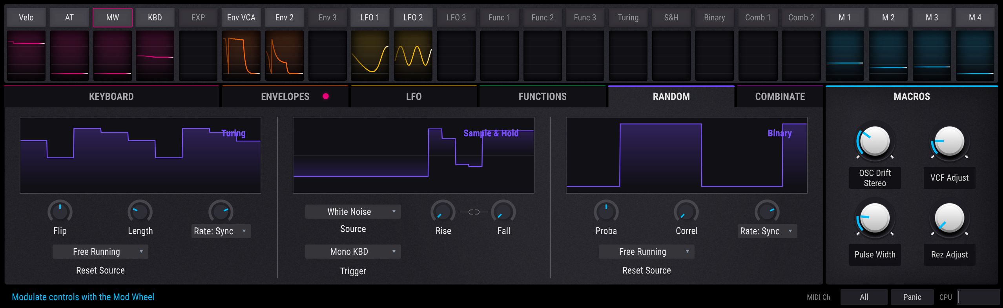Open the White Noise source dropdown
This screenshot has width=1003, height=308.
click(x=353, y=212)
